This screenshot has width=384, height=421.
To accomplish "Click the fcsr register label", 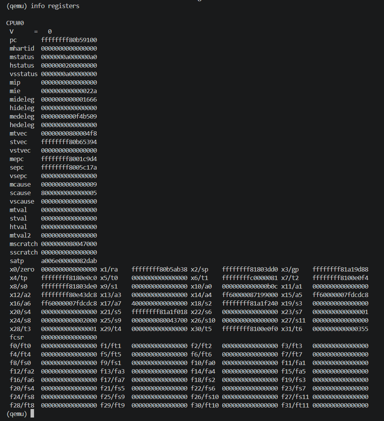I will point(17,337).
